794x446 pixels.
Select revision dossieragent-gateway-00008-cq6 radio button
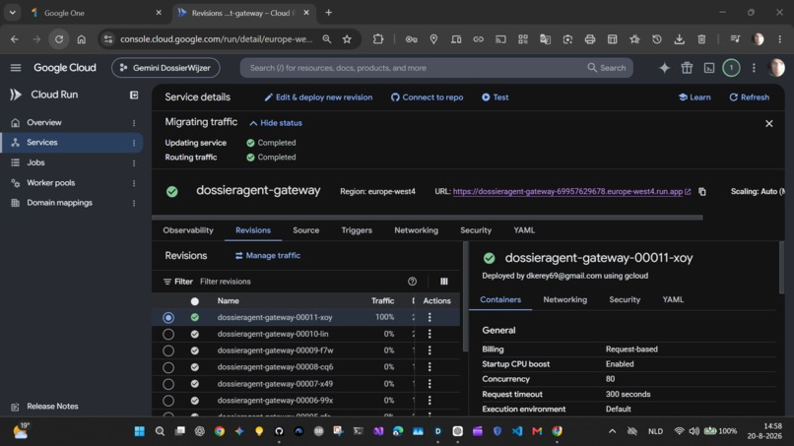168,367
